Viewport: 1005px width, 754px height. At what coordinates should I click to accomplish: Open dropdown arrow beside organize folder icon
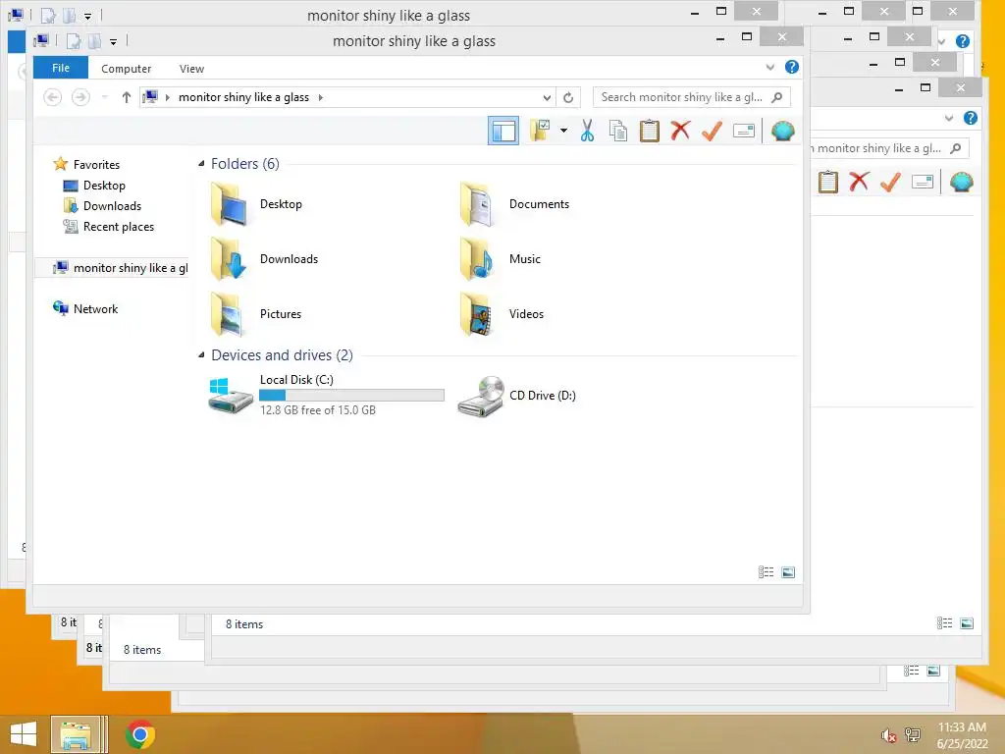point(563,131)
